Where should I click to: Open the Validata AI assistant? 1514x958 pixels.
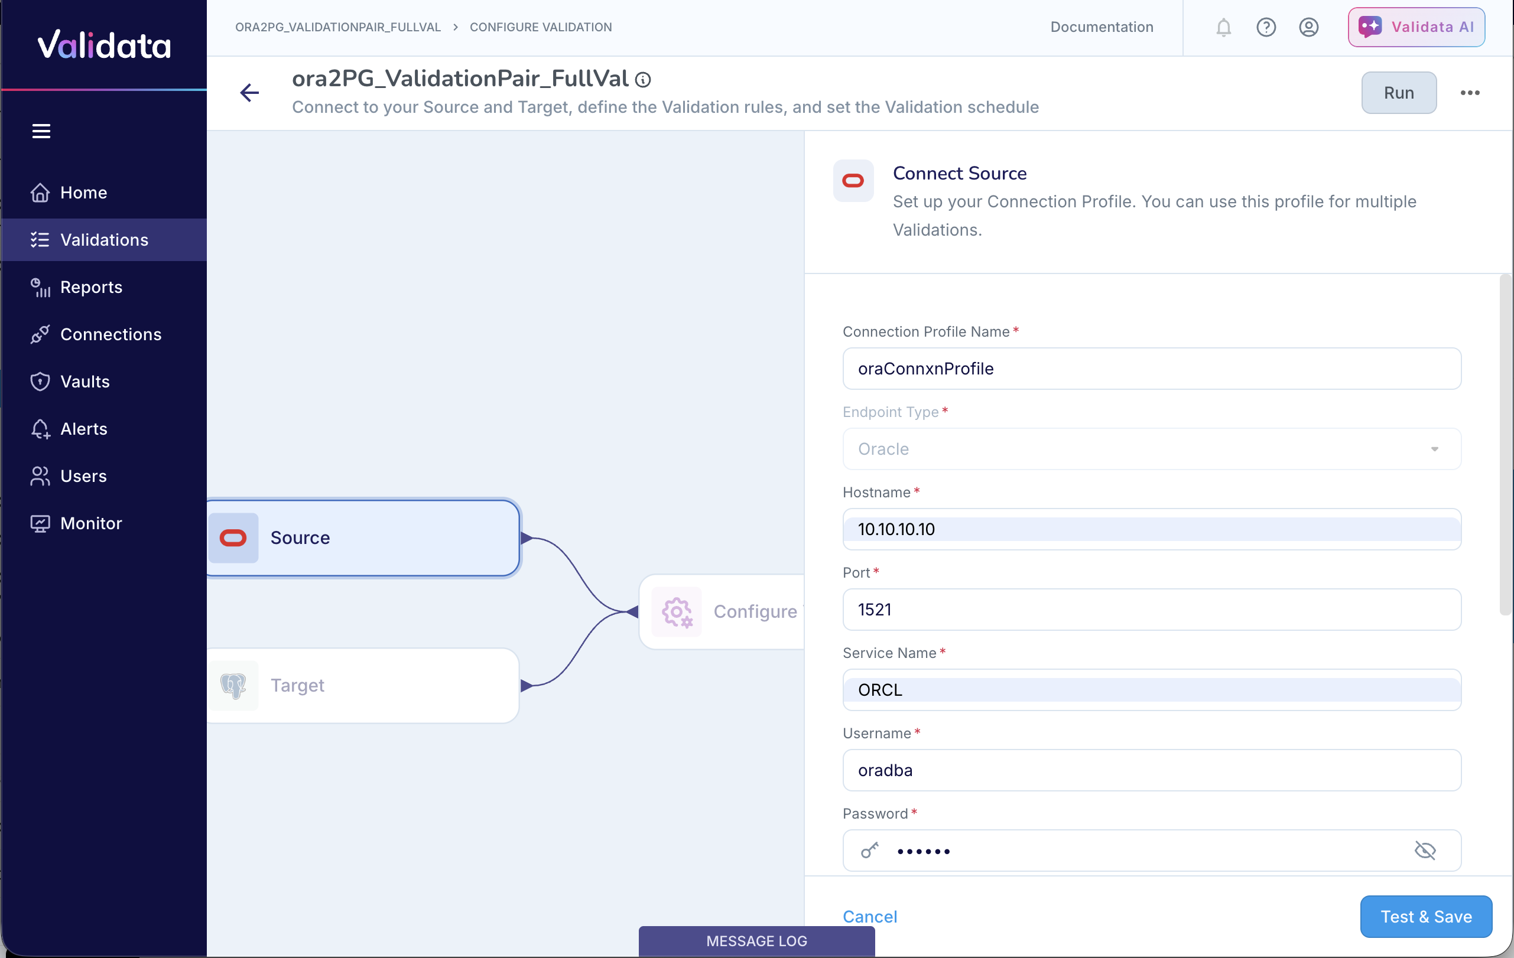[1415, 27]
